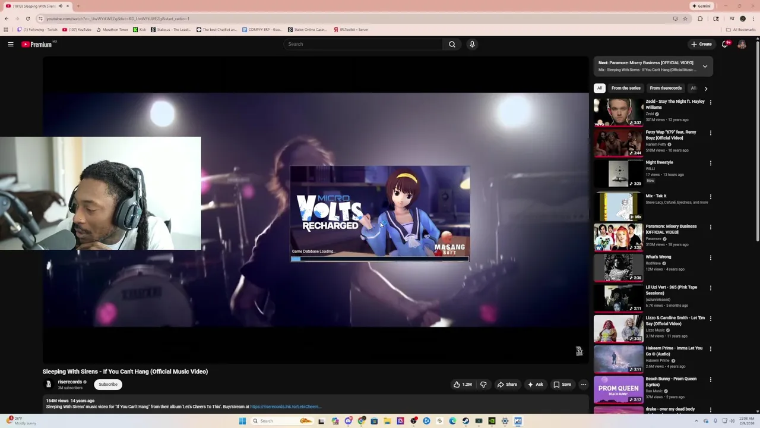The image size is (760, 428).
Task: Open Chrome three-dot menu
Action: [753, 18]
